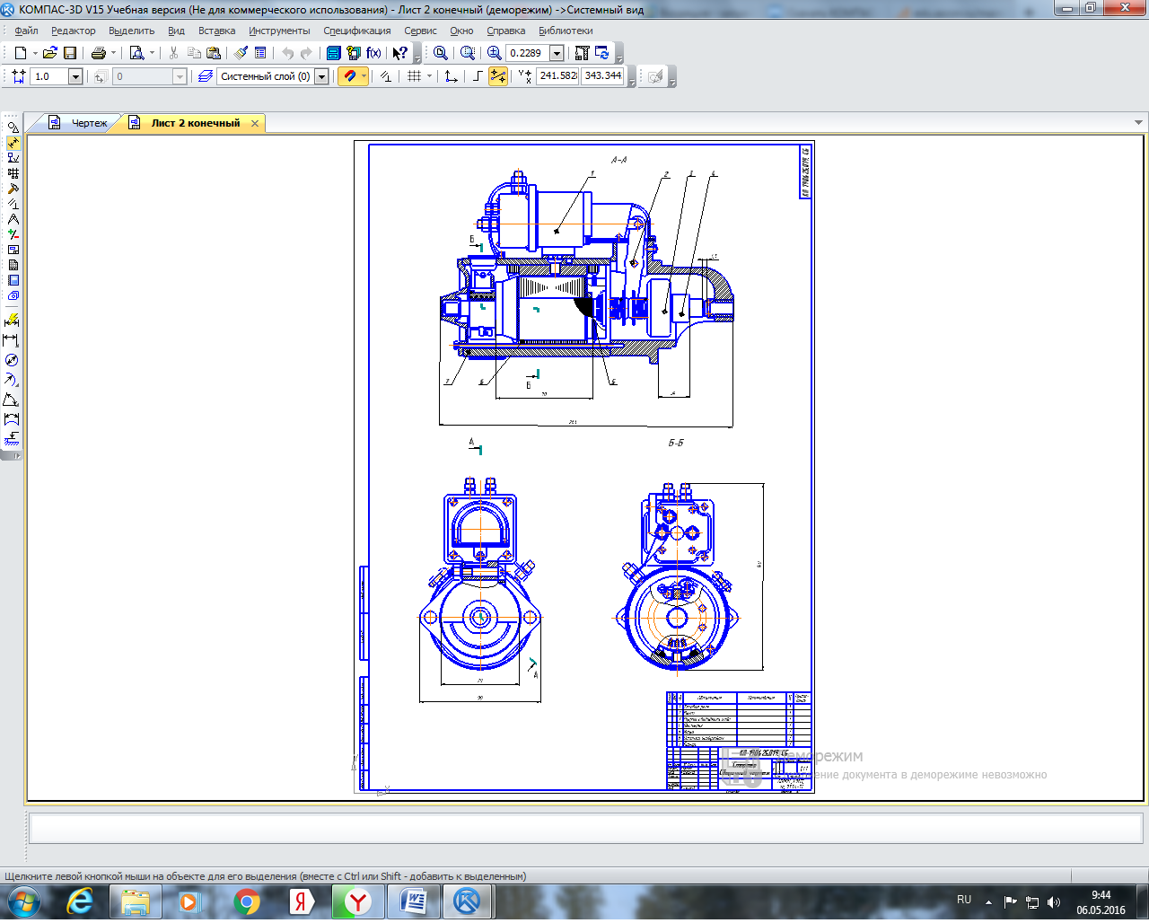Toggle the grid display button
The width and height of the screenshot is (1149, 923).
(414, 76)
